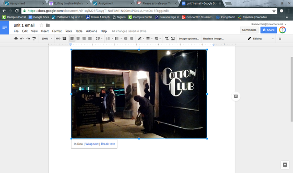
Task: Select the In line image option
Action: [78, 144]
